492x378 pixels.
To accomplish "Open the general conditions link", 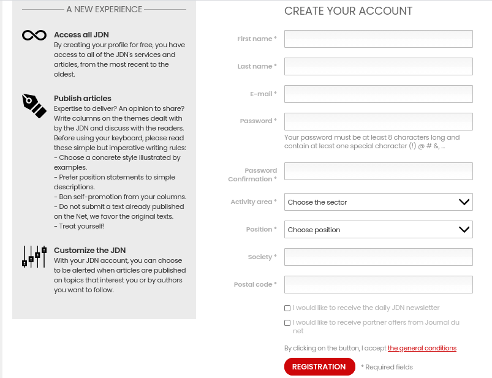I will pyautogui.click(x=422, y=348).
